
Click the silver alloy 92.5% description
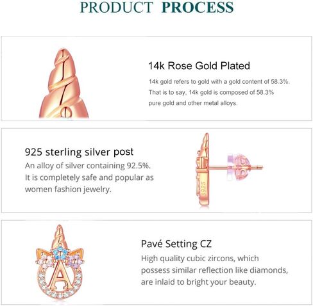tap(89, 177)
